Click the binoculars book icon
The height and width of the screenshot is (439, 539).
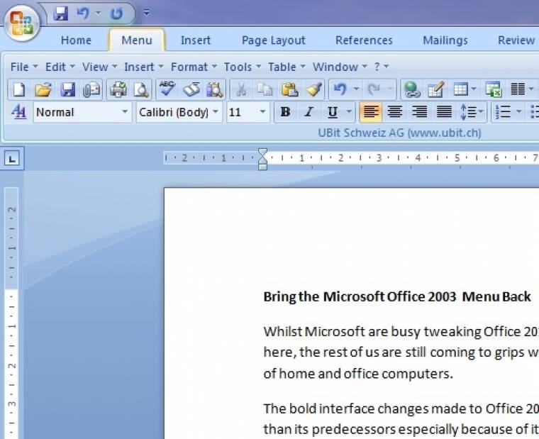215,90
